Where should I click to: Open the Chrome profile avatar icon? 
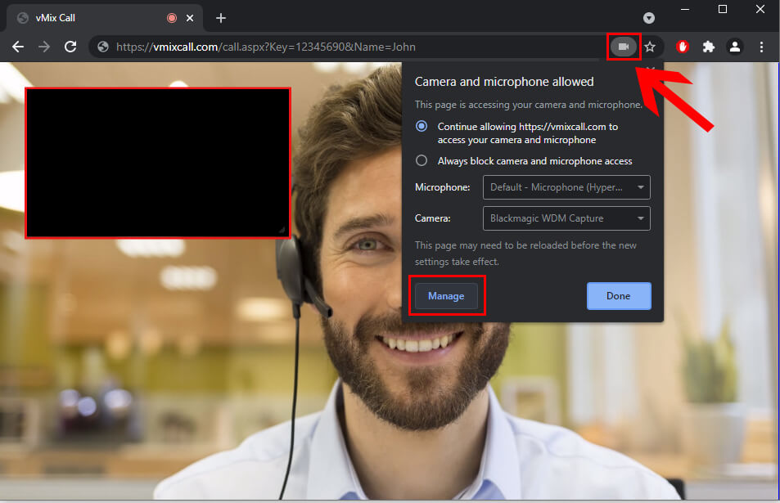coord(735,47)
